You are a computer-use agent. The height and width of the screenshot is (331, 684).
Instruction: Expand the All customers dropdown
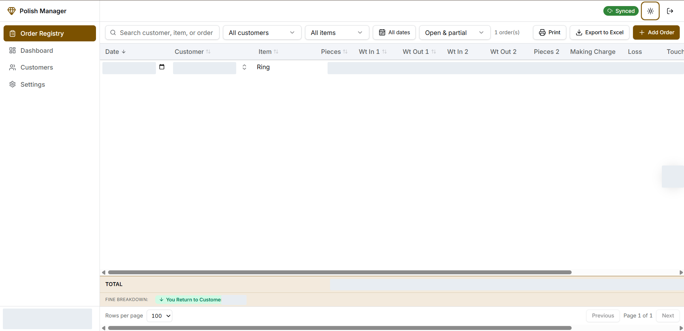(262, 32)
